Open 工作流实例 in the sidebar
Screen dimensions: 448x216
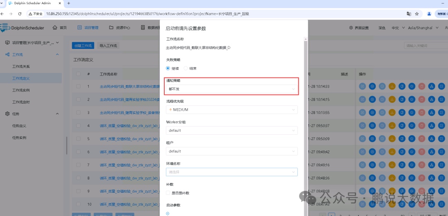21,90
